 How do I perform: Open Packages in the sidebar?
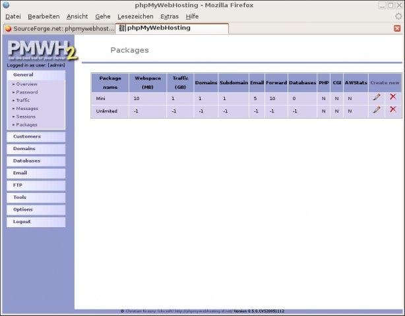click(x=26, y=124)
